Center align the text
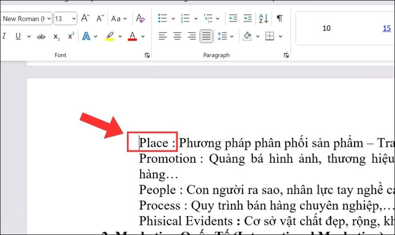Screen dimensions: 395x235 click(x=177, y=36)
